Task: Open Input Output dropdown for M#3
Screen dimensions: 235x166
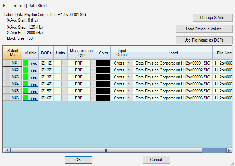Action: (130, 77)
